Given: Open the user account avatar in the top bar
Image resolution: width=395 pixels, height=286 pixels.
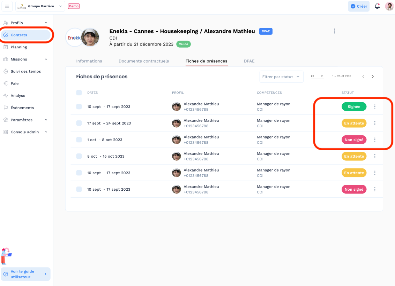Looking at the screenshot, I should 389,6.
